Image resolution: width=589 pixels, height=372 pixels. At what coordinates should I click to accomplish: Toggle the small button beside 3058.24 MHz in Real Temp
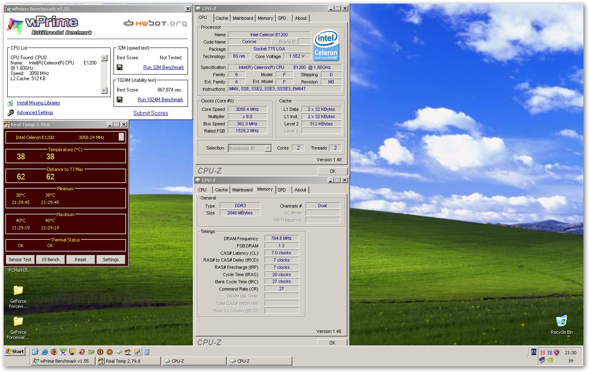[x=121, y=137]
